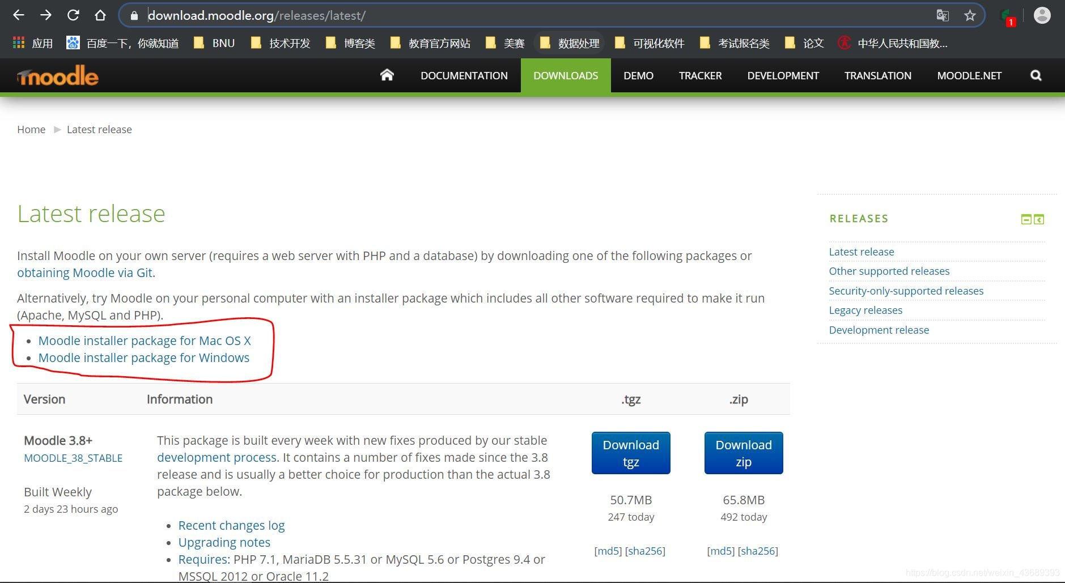Open the 论文 bookmark folder
Viewport: 1065px width, 583px height.
804,43
